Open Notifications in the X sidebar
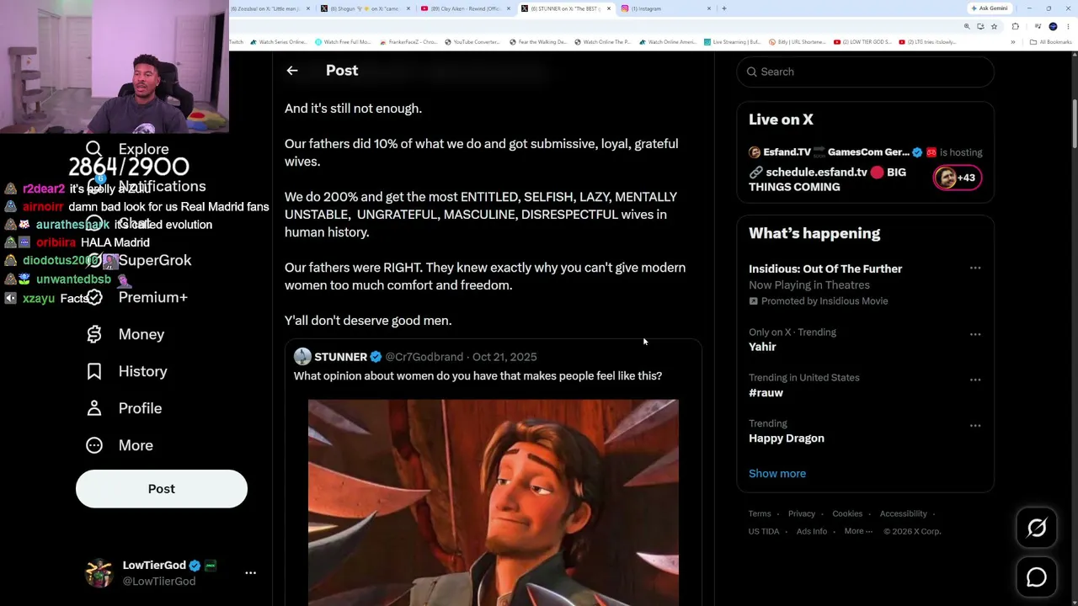This screenshot has height=606, width=1078. point(145,186)
